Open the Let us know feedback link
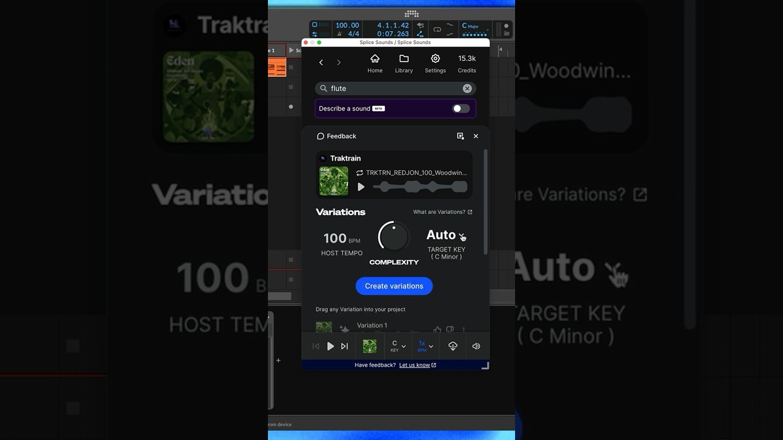The width and height of the screenshot is (783, 440). coord(418,365)
